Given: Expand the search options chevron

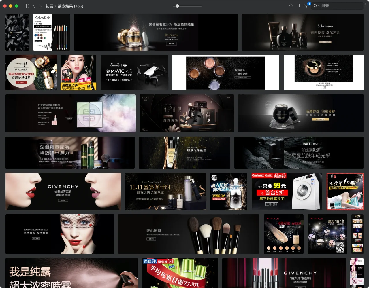Looking at the screenshot, I should pos(319,6).
